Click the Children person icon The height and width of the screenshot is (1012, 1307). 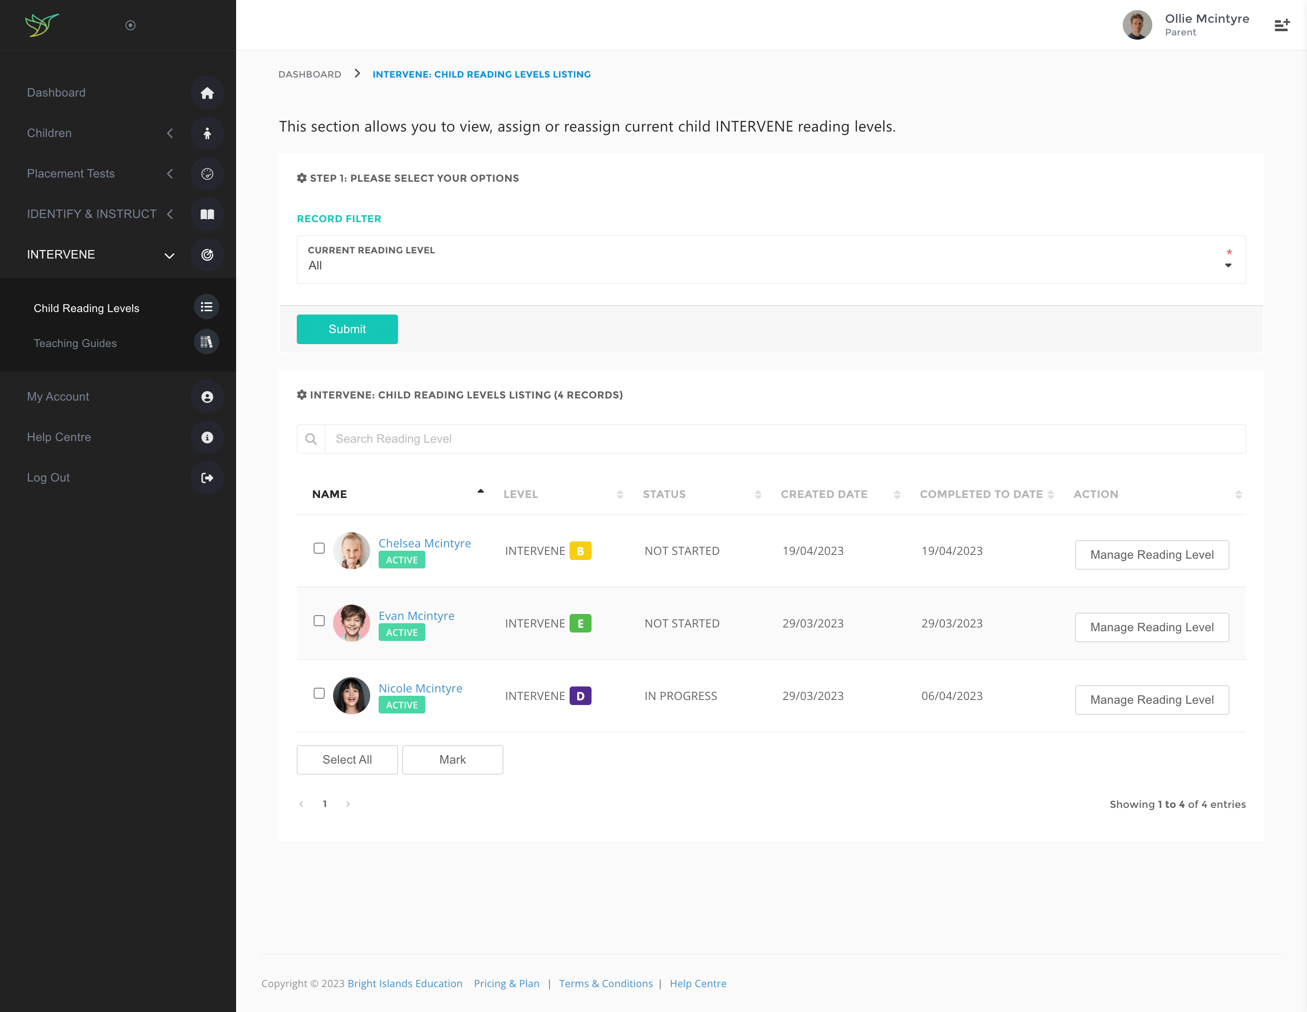[207, 133]
